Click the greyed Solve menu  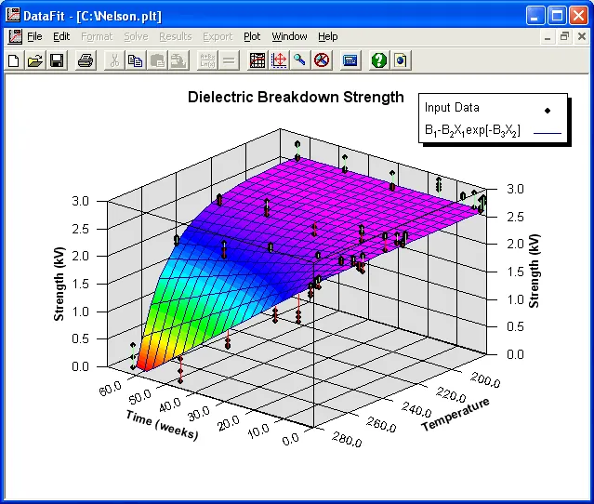coord(136,37)
